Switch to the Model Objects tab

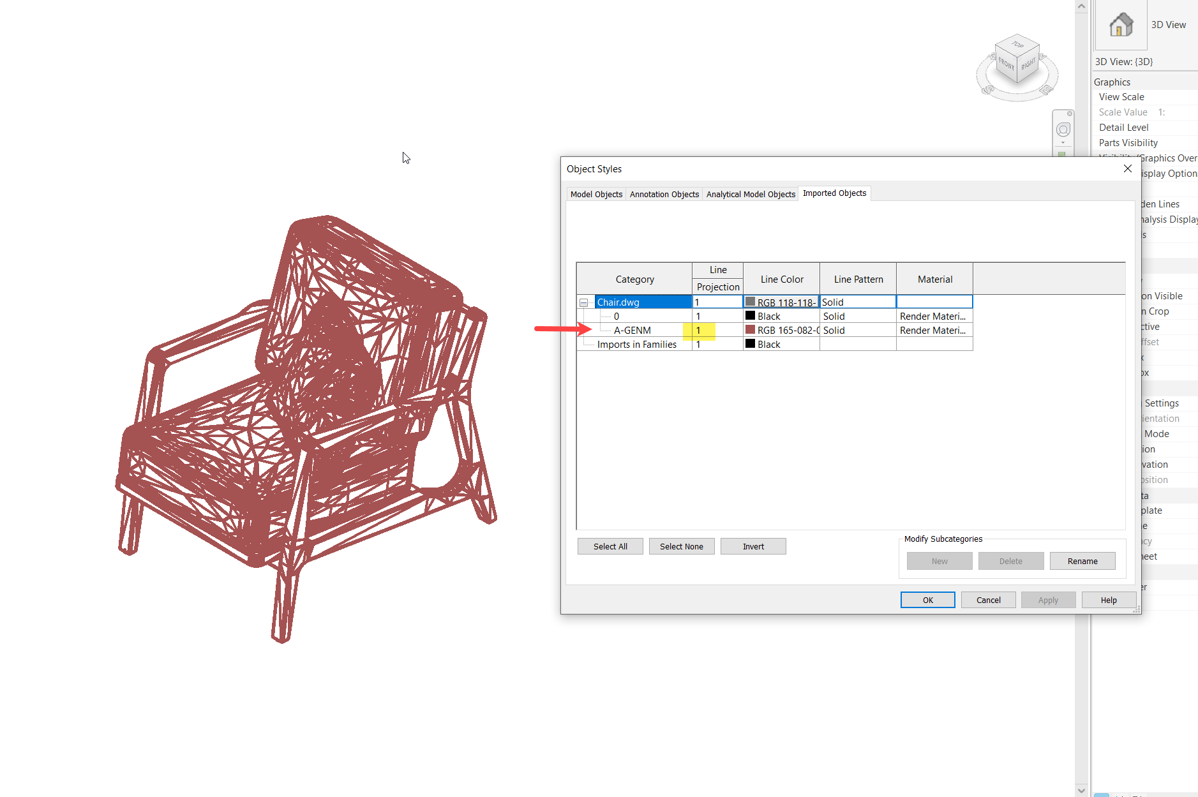coord(595,194)
